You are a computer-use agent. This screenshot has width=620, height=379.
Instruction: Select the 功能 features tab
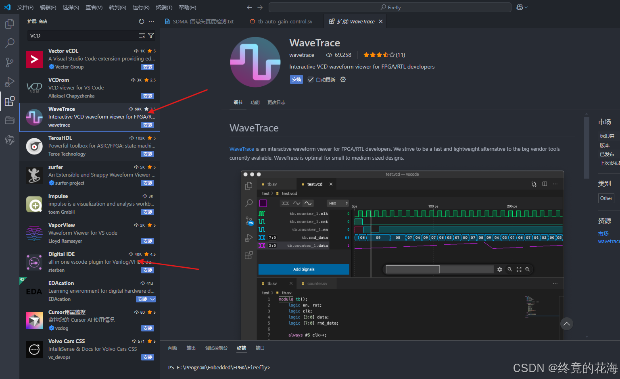(255, 102)
